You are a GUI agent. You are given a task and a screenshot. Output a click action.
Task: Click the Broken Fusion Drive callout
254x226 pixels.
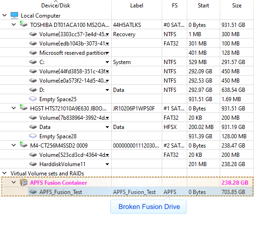click(x=148, y=207)
